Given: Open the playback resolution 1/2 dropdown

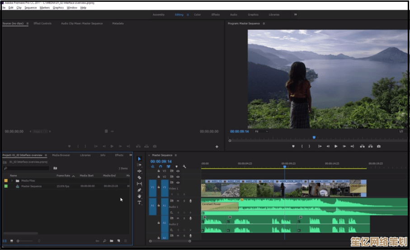Looking at the screenshot, I should point(401,131).
